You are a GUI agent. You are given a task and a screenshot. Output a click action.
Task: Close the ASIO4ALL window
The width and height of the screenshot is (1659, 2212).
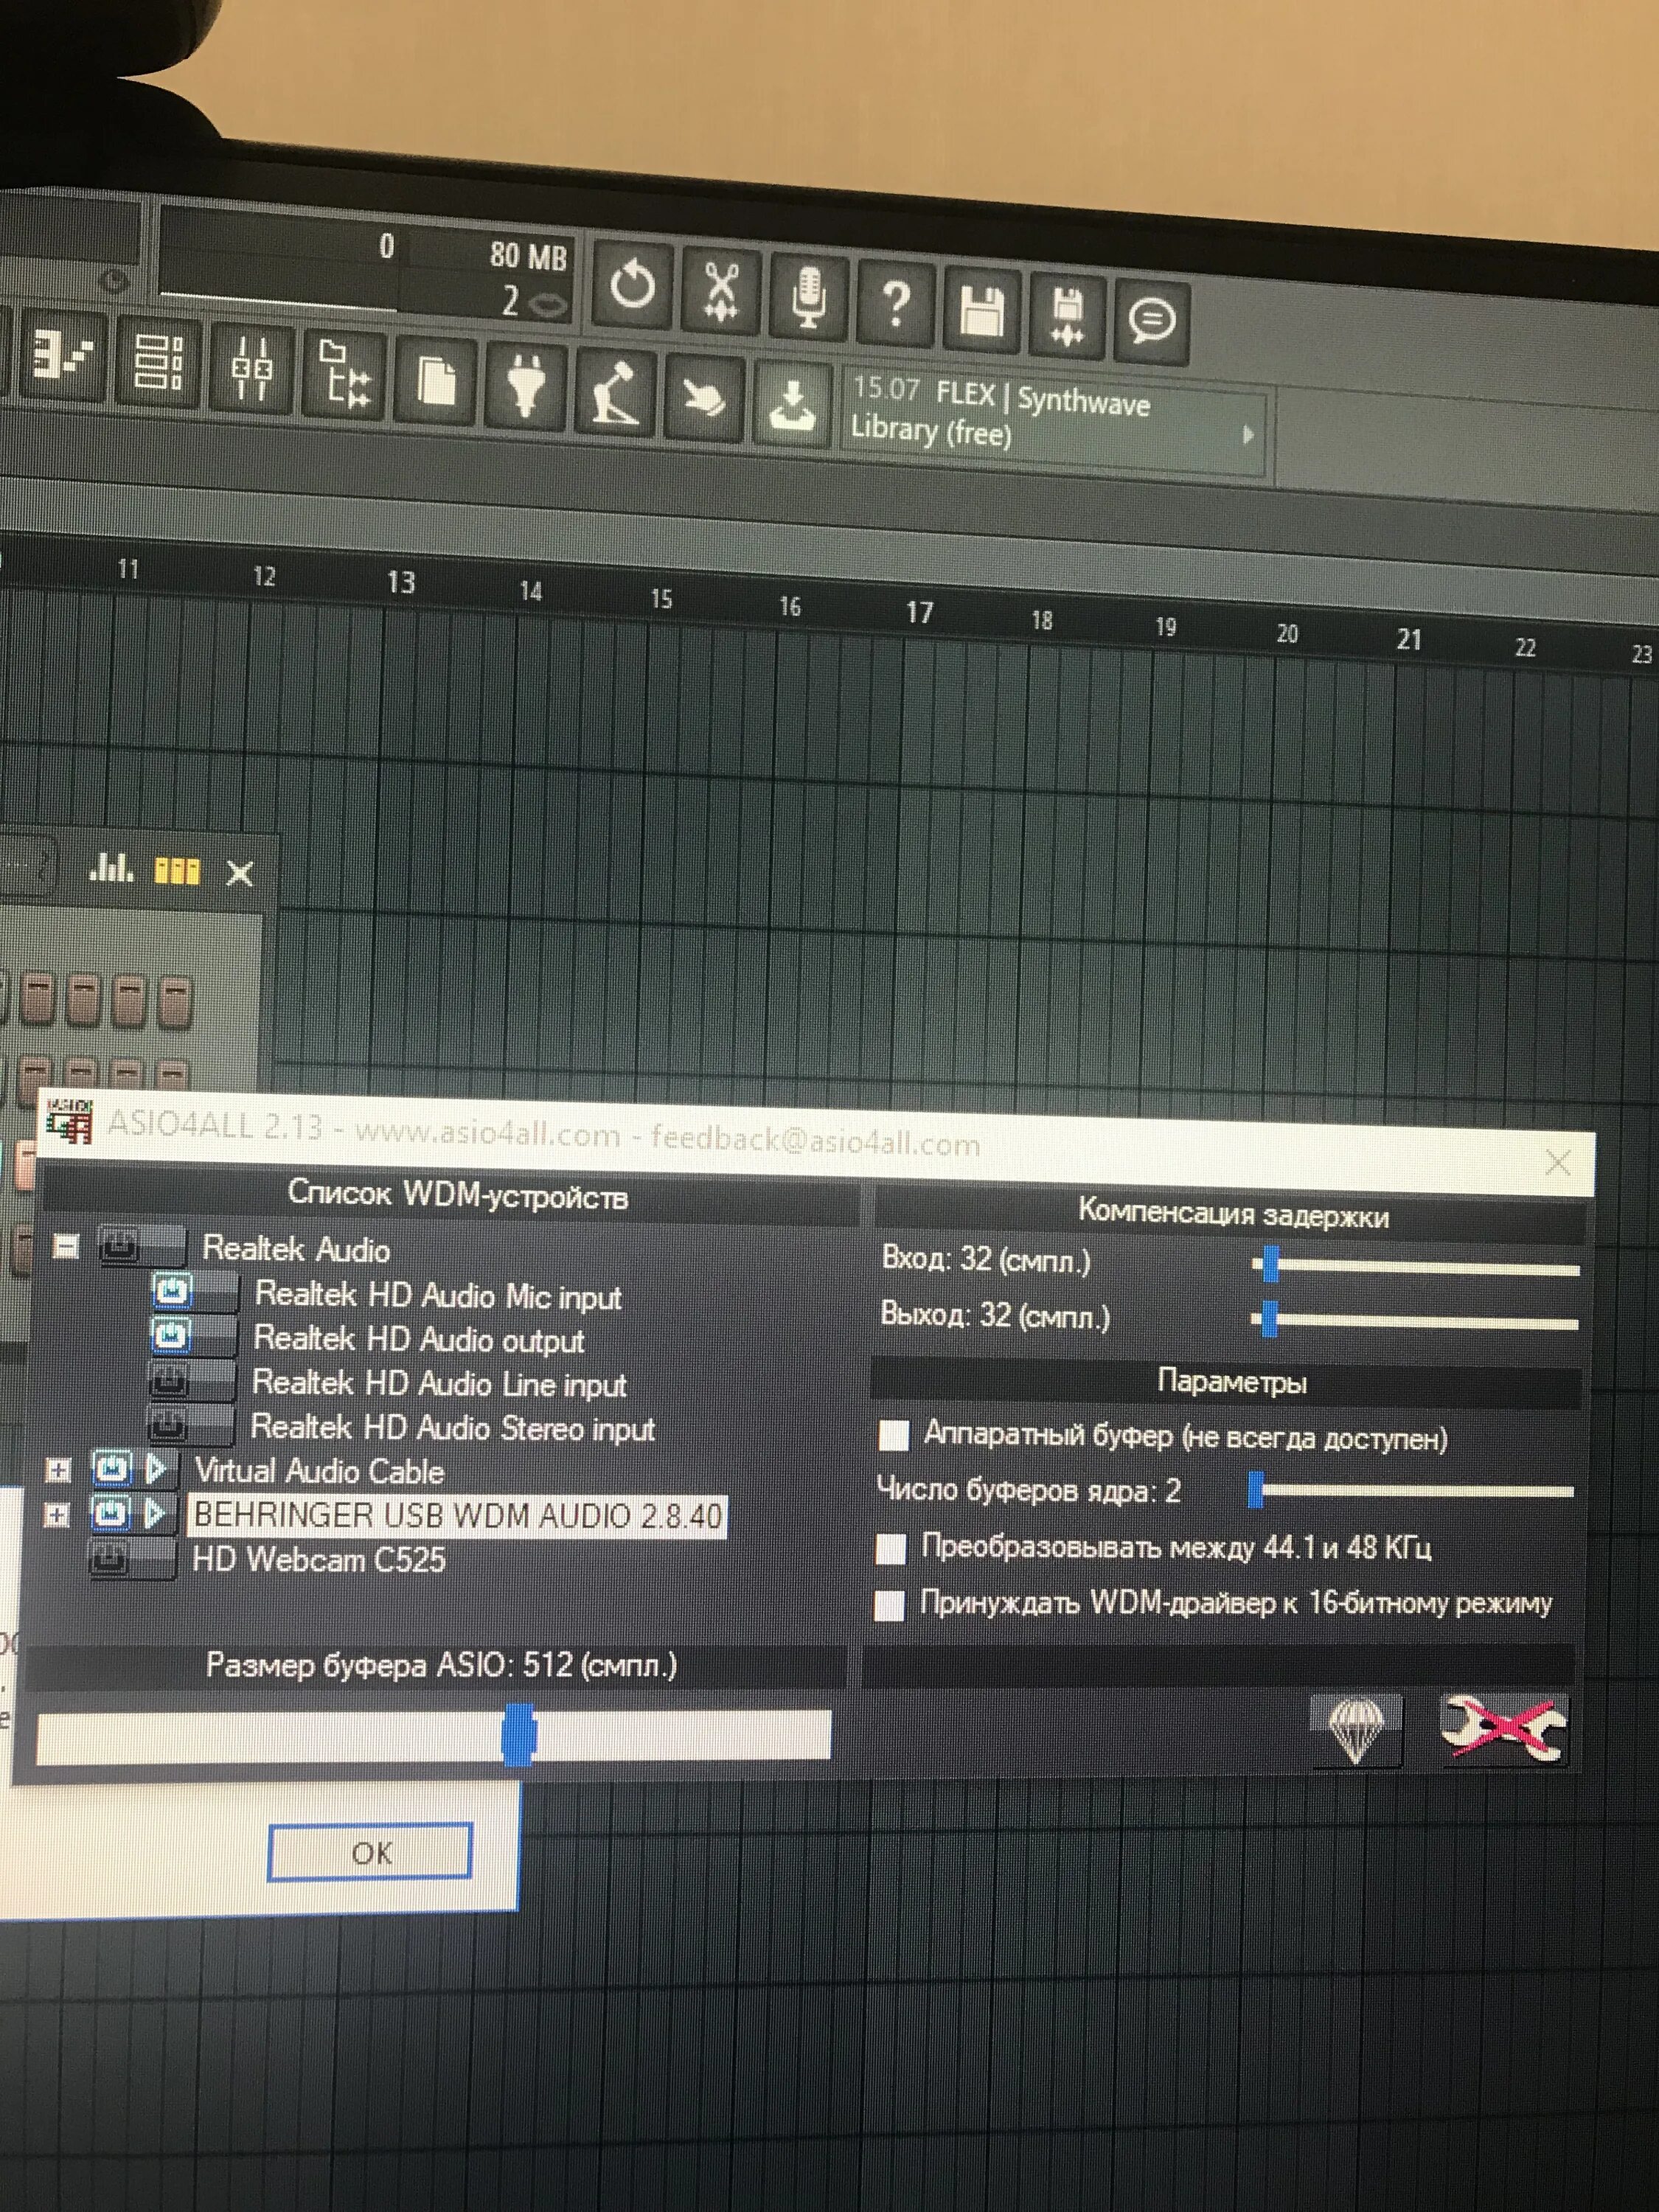coord(1557,1162)
